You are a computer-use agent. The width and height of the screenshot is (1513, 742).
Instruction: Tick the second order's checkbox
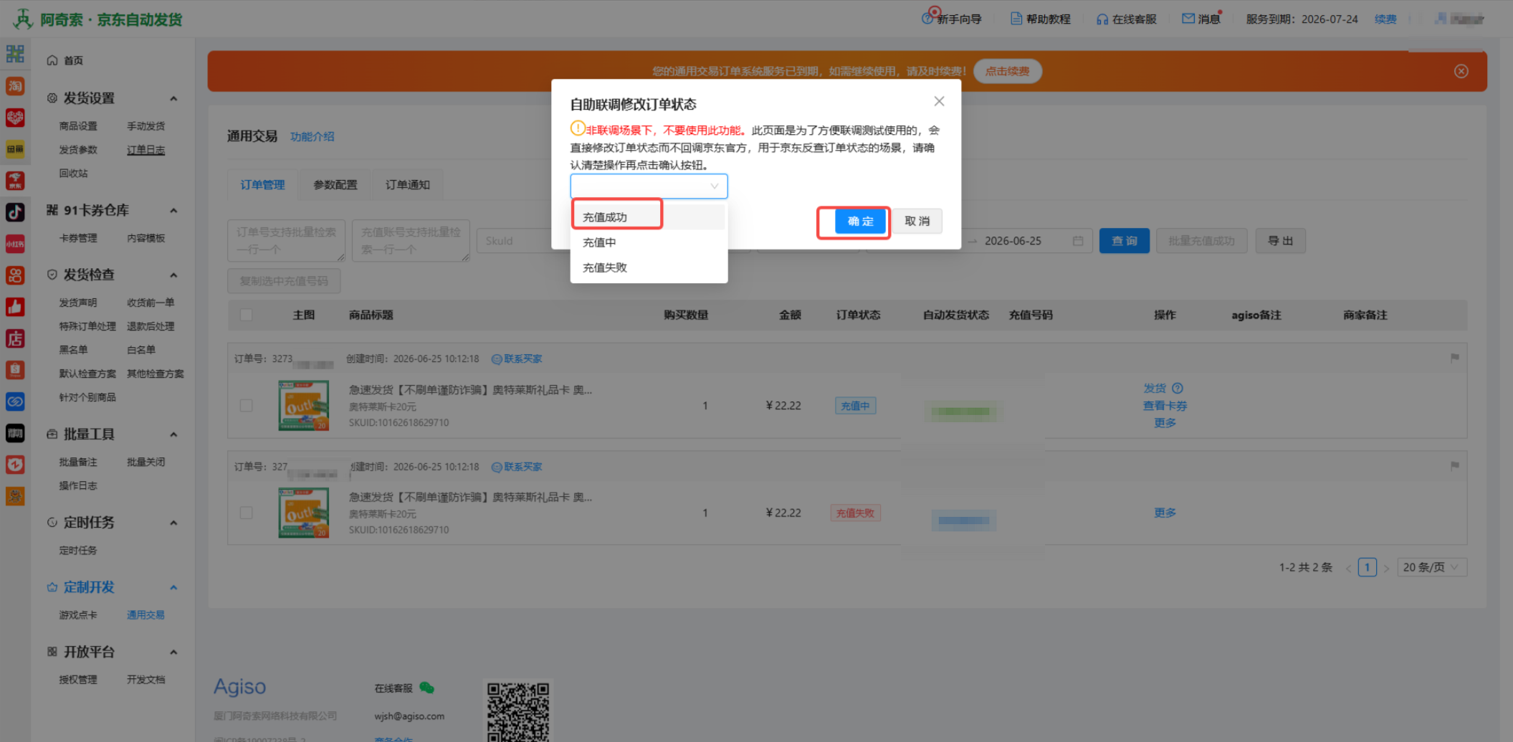pyautogui.click(x=246, y=513)
